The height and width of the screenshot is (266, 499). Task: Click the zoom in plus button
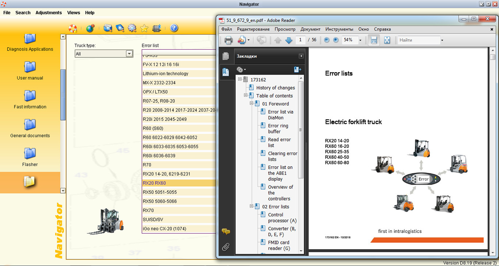tap(336, 40)
